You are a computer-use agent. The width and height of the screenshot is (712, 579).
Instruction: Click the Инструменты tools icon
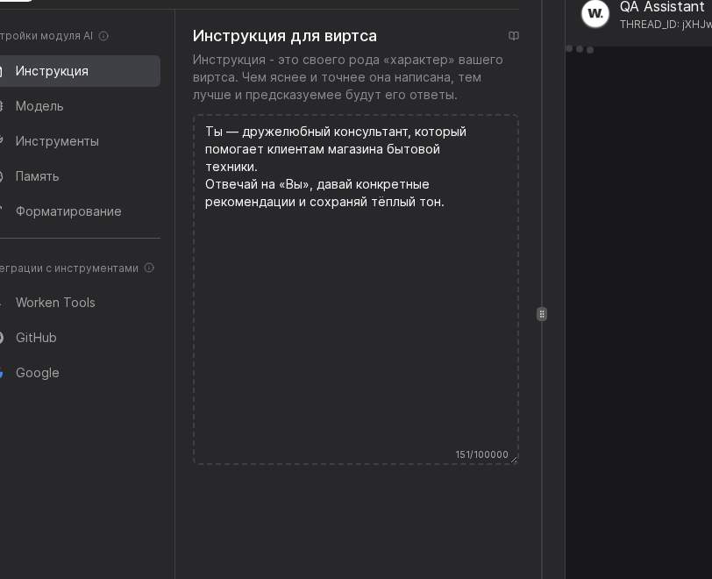pyautogui.click(x=3, y=141)
